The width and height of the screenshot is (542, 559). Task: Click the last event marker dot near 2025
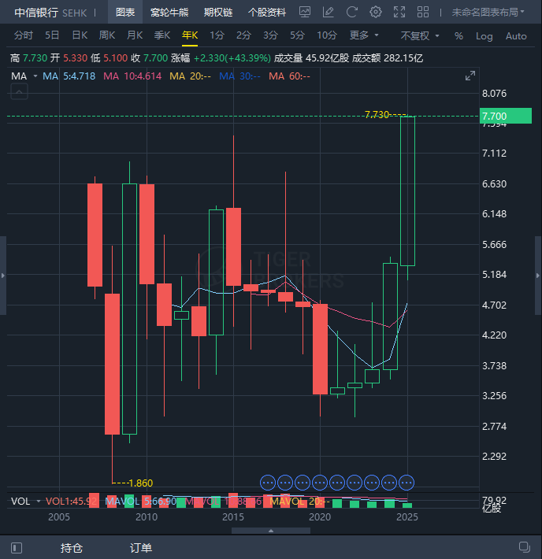coord(406,483)
